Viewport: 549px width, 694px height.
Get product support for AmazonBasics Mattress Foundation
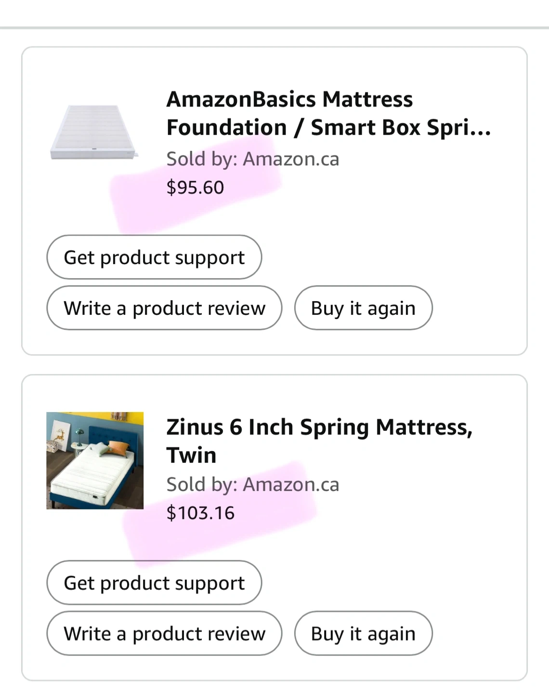tap(154, 257)
